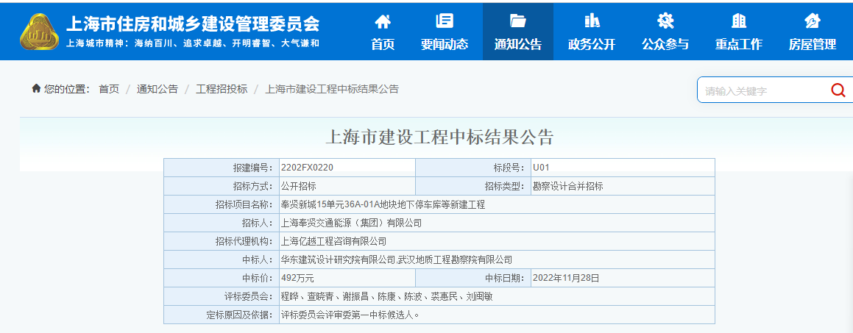Click 上海市建设工程中标结果公告 breadcrumb link

coord(332,89)
